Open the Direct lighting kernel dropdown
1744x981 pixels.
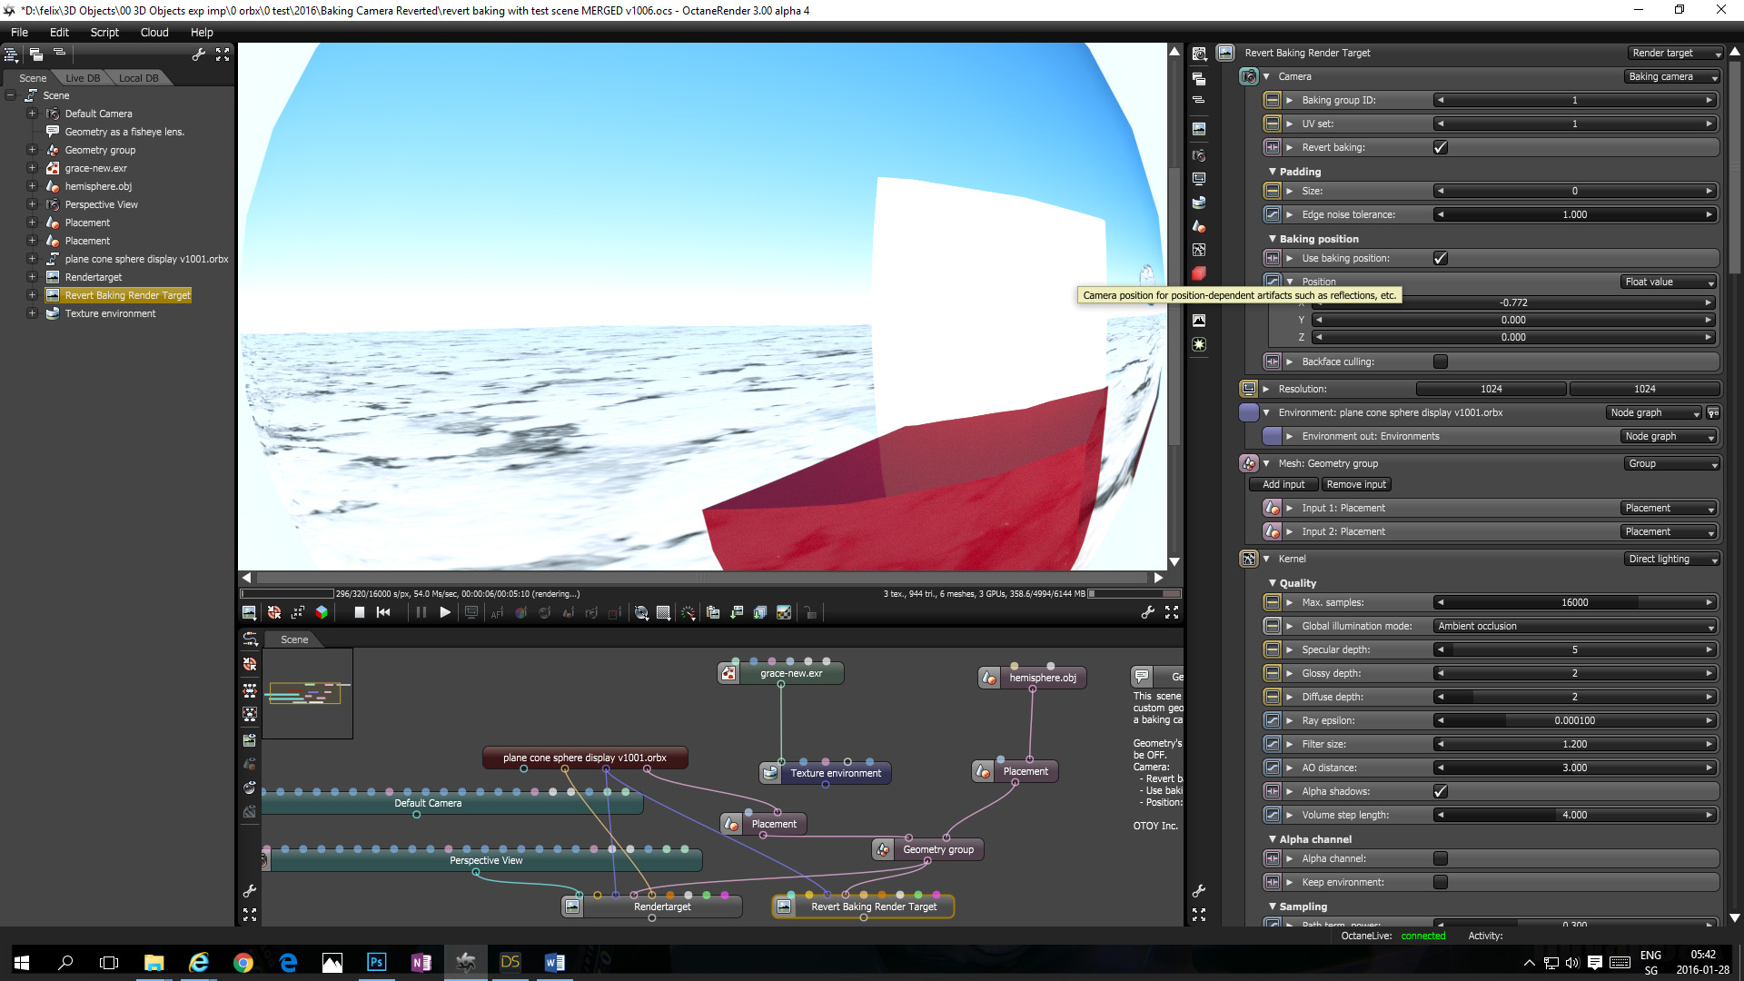pos(1672,559)
